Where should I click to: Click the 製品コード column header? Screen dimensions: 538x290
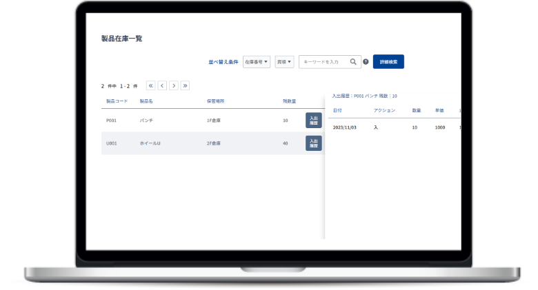tap(117, 101)
